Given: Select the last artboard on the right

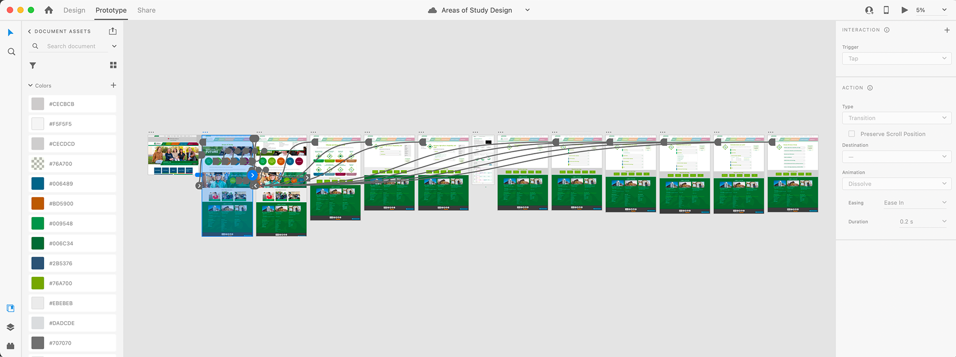Looking at the screenshot, I should pos(793,174).
